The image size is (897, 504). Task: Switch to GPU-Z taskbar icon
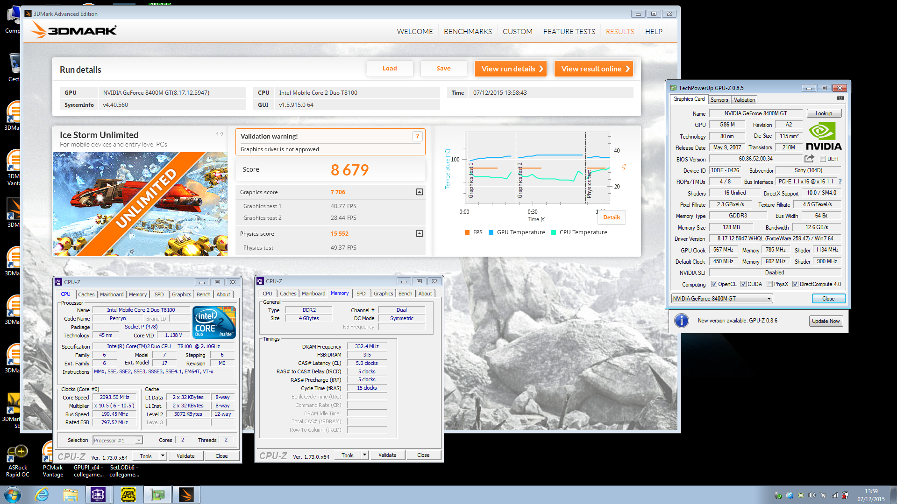click(157, 495)
